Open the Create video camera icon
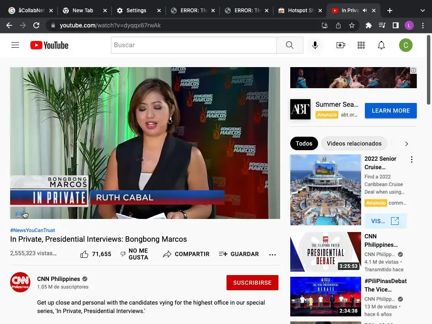 click(x=341, y=45)
